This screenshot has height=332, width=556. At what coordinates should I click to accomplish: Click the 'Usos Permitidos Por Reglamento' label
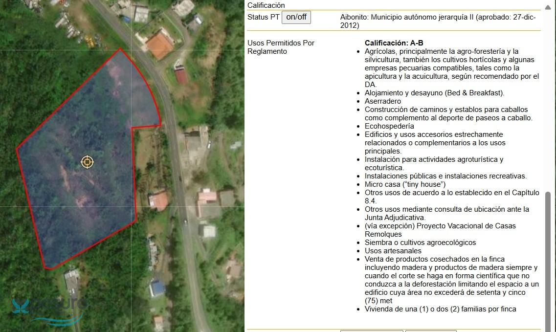pos(281,47)
